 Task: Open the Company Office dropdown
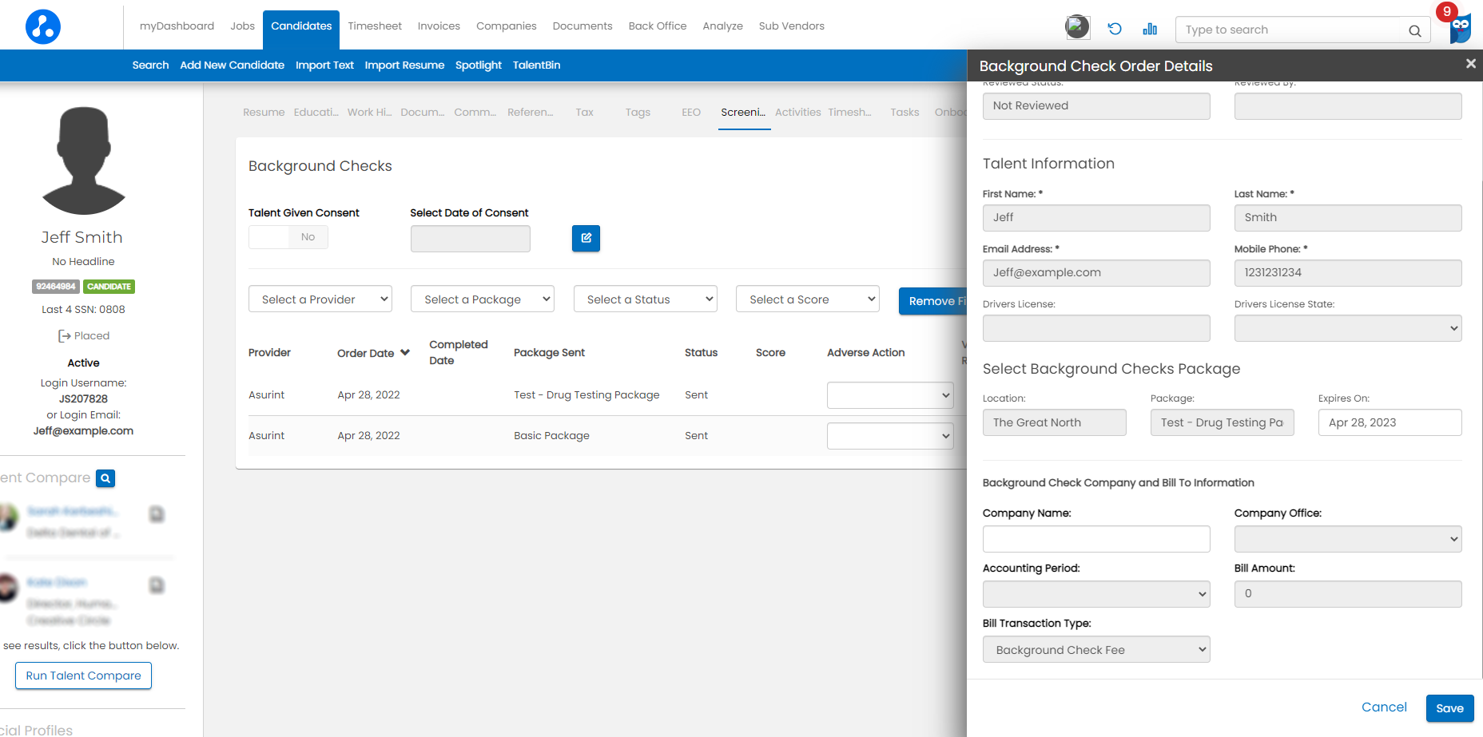1348,539
